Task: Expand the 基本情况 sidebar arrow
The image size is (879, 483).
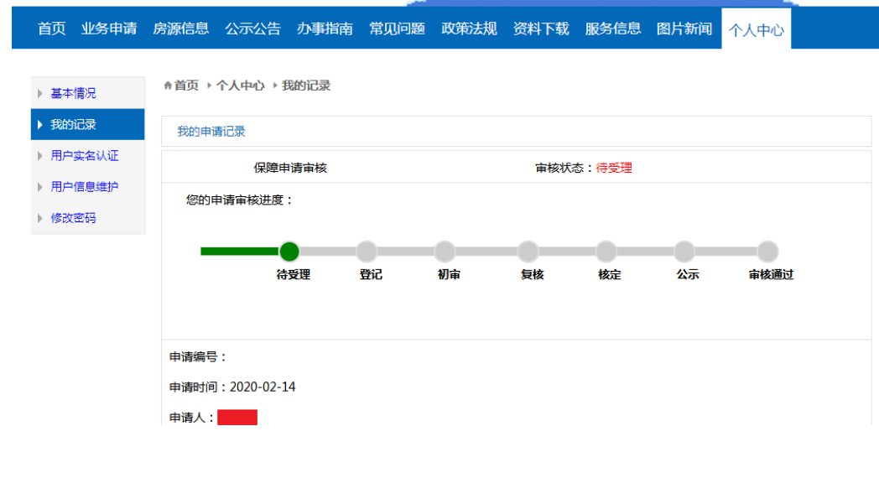Action: 40,93
